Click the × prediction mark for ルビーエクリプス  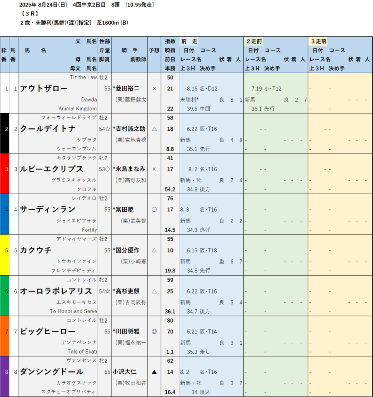[154, 169]
